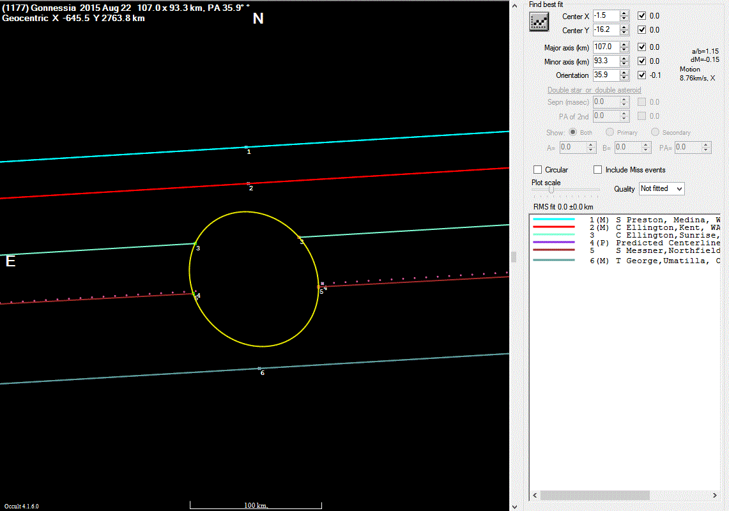Decrease Major axis with the down arrow
The height and width of the screenshot is (511, 729).
(624, 50)
